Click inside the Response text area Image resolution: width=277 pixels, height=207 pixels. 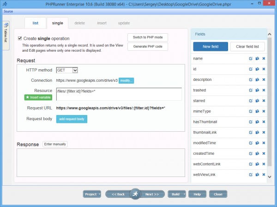[x=101, y=163]
